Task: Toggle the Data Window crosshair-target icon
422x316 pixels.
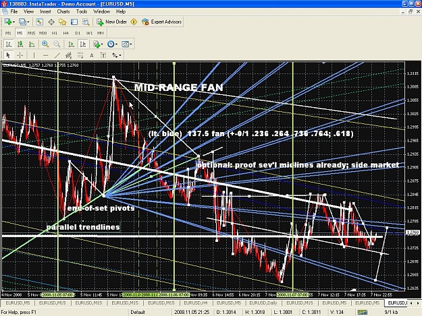Action: pos(51,22)
